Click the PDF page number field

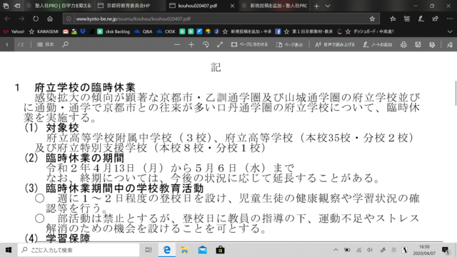coord(7,44)
